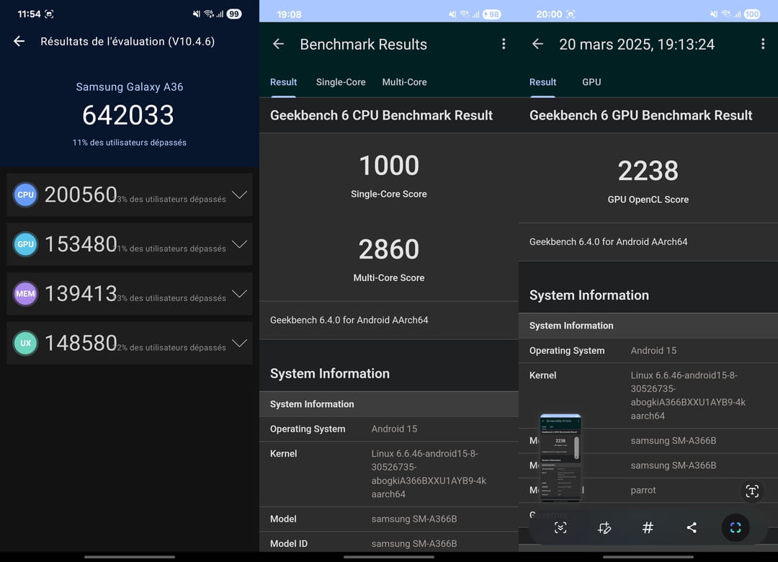Tap the CPU score 200560

[x=81, y=195]
